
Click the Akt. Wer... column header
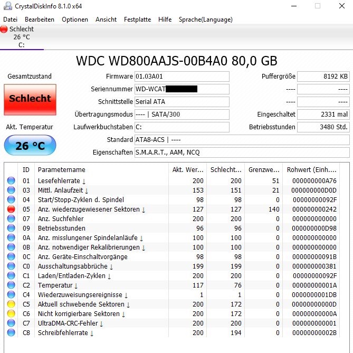pyautogui.click(x=187, y=169)
